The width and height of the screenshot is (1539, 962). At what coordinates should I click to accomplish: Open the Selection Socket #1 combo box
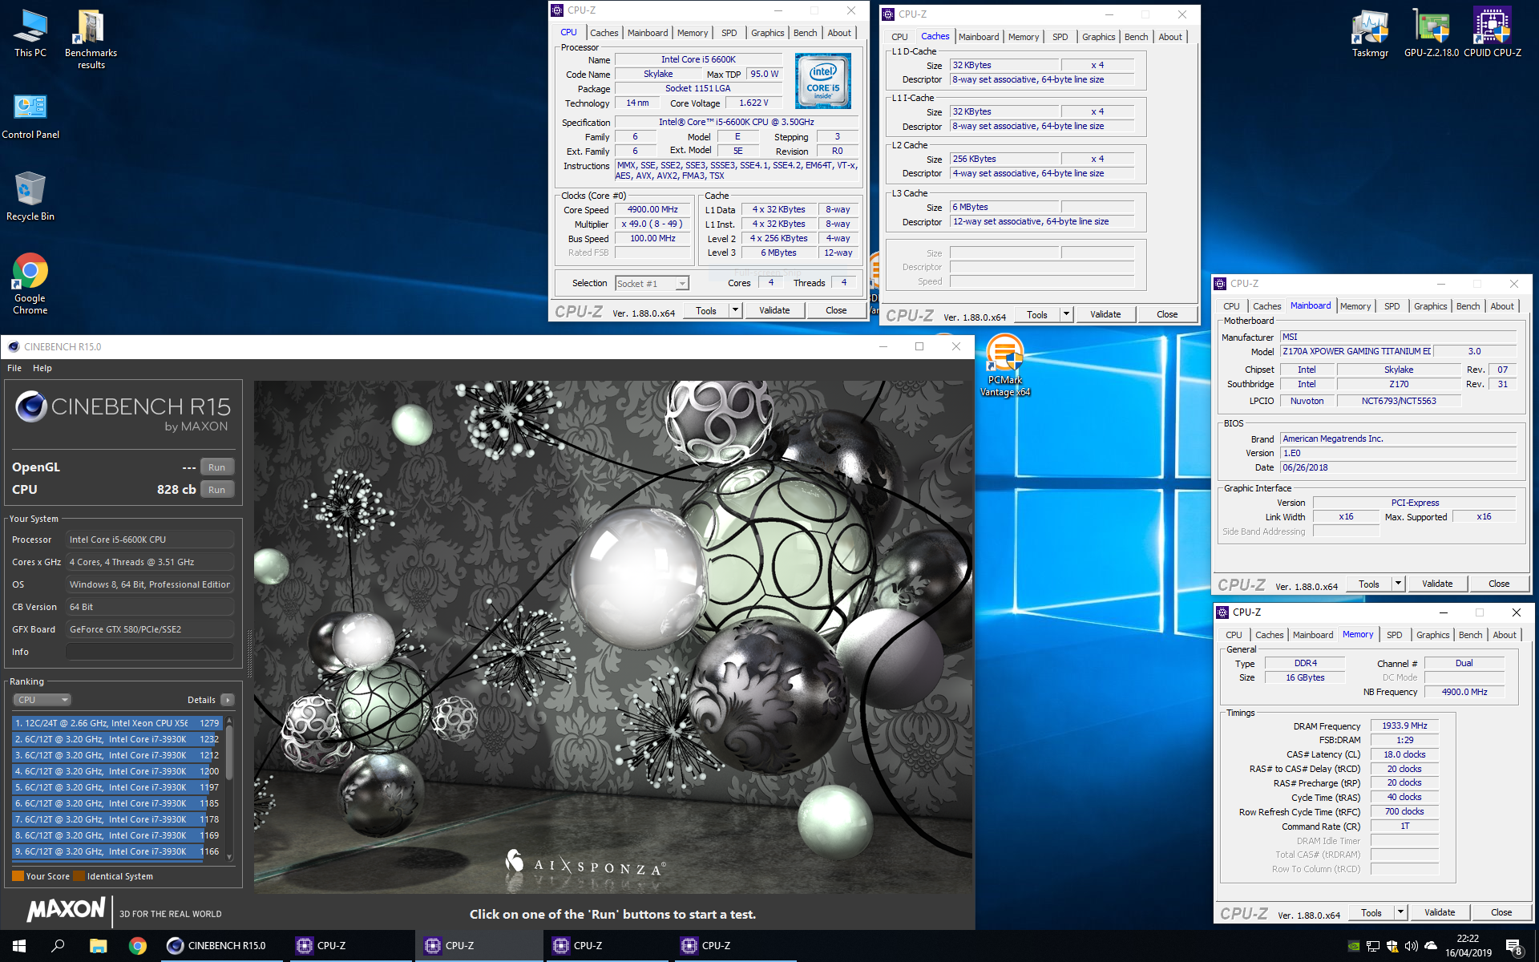tap(652, 283)
